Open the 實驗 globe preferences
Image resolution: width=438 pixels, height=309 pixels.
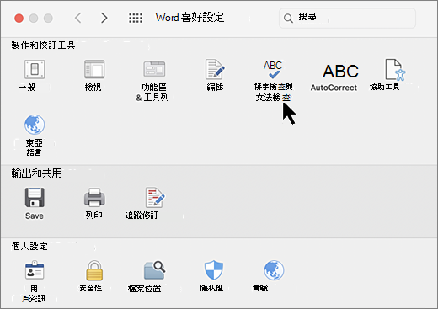[274, 270]
